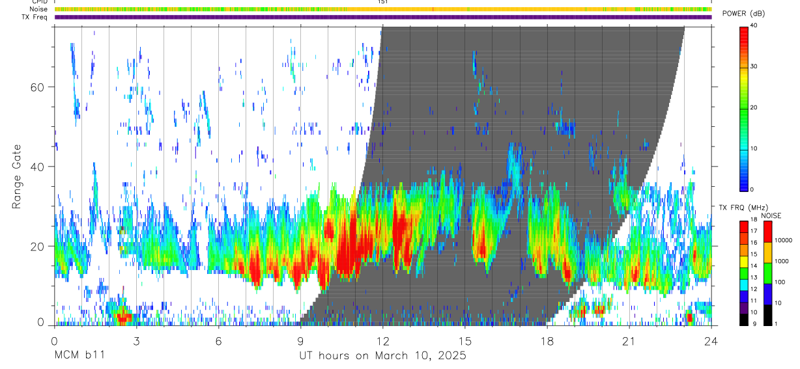Click the "Range Gate" y-axis title
800x369 pixels.
pyautogui.click(x=18, y=176)
